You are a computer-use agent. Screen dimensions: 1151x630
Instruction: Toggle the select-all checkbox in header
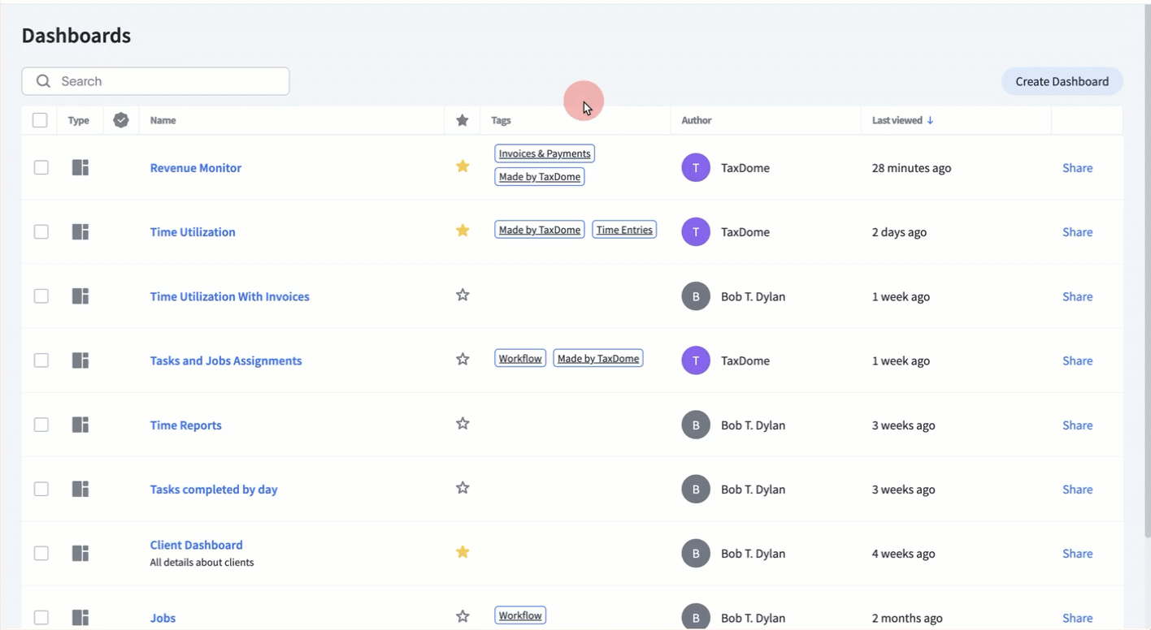point(40,120)
